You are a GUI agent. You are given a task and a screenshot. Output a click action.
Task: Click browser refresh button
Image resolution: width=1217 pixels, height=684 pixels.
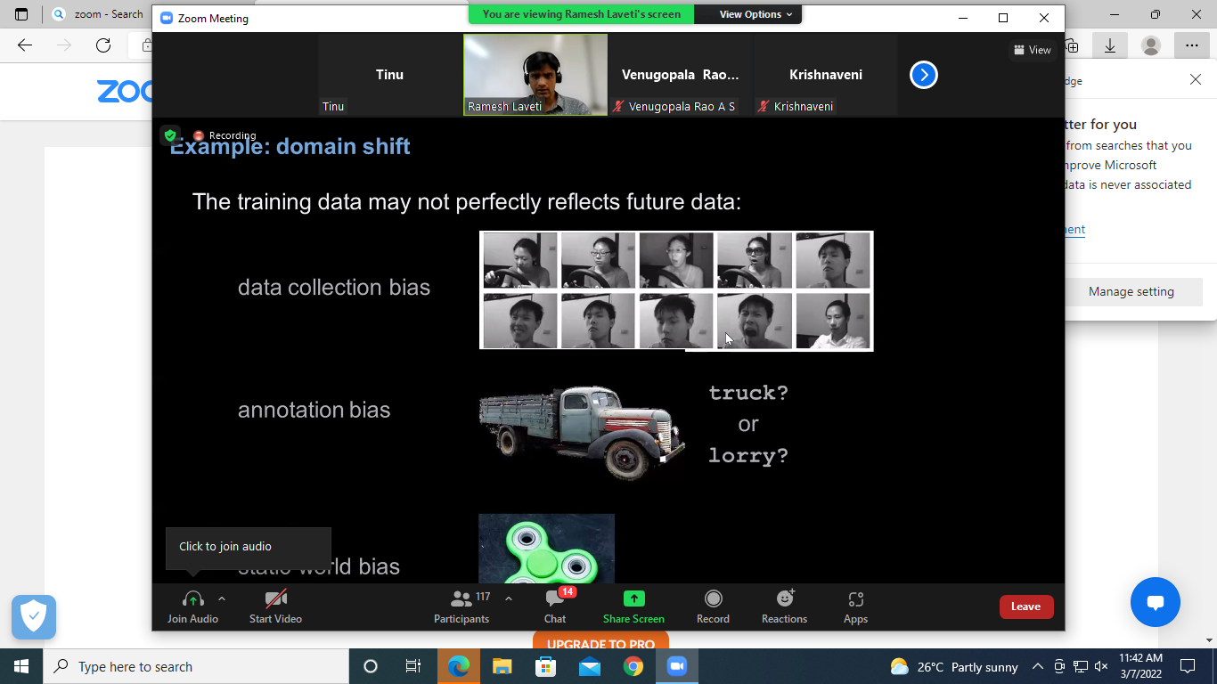[103, 45]
